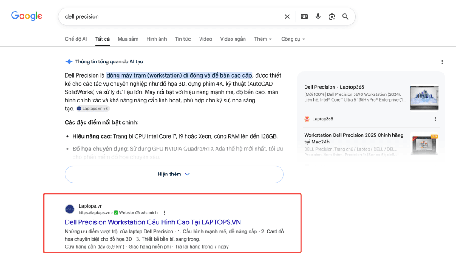Viewport: 456px width, 257px height.
Task: Open the on-screen keyboard icon
Action: coord(304,16)
